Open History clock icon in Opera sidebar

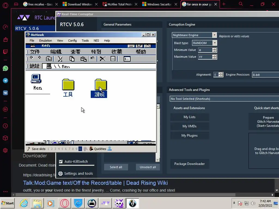click(x=5, y=126)
